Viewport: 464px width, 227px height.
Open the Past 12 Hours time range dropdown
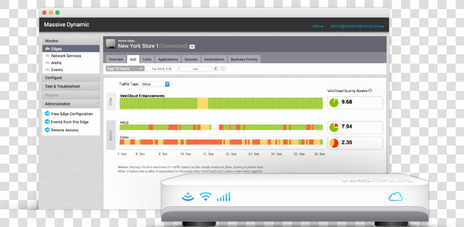tap(125, 69)
